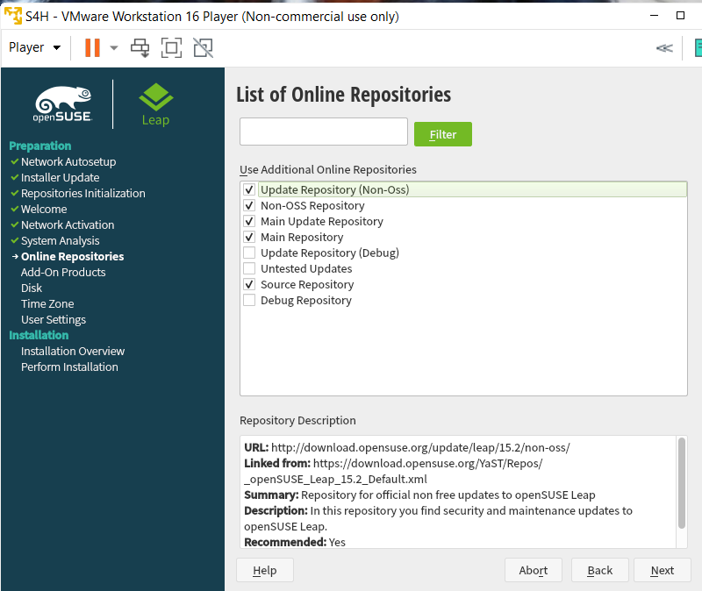Click the double chevron collapse toolbar icon

click(x=664, y=48)
